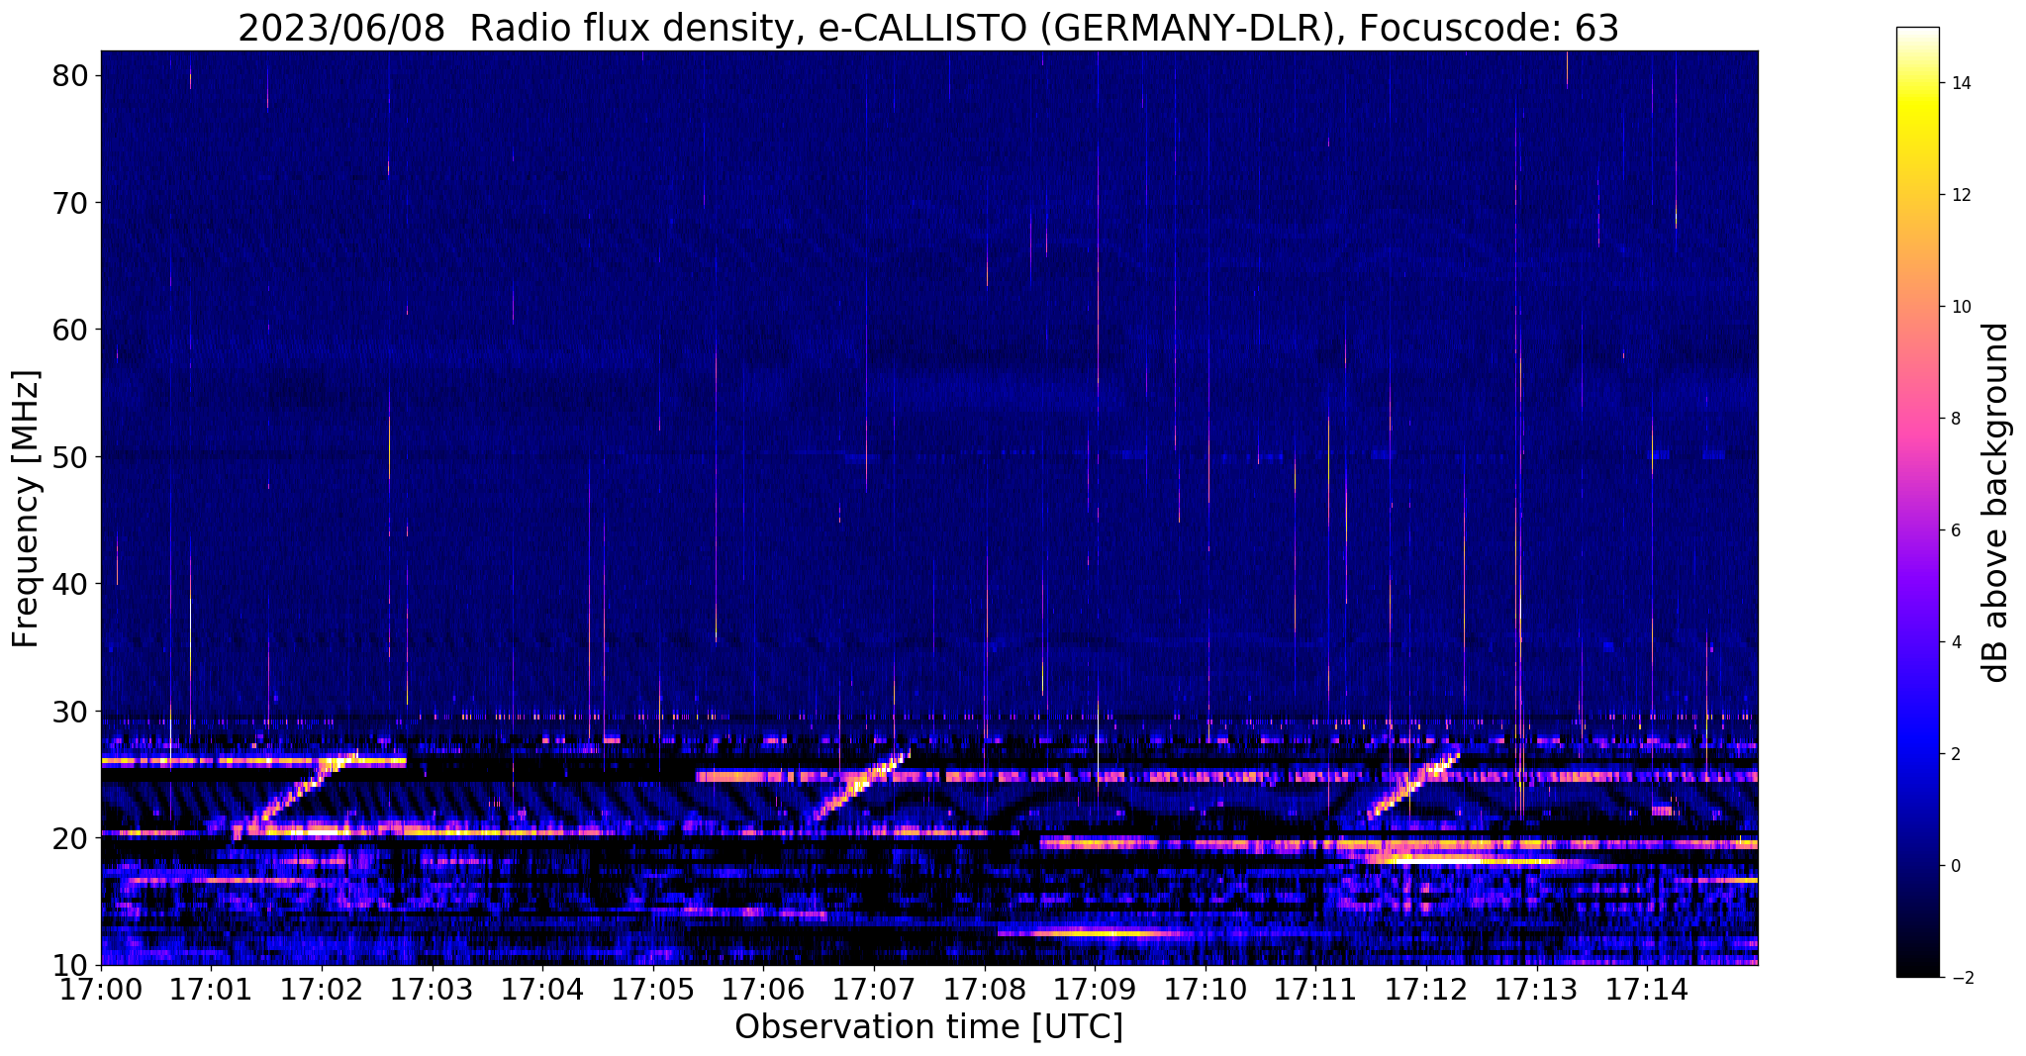Click the colorbar tick label 6

tap(1956, 530)
